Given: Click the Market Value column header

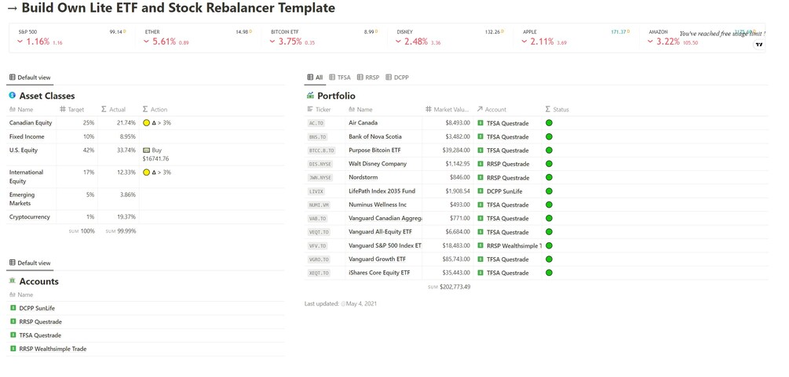Looking at the screenshot, I should [447, 109].
